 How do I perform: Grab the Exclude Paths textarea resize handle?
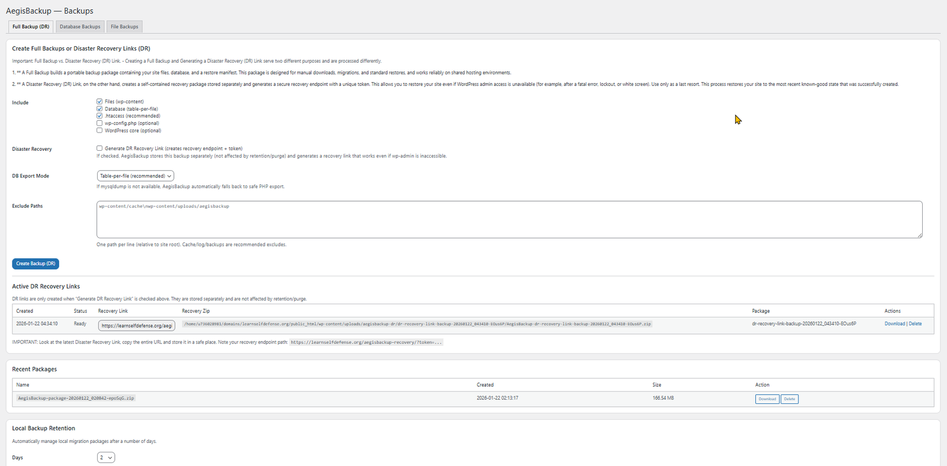click(x=920, y=235)
